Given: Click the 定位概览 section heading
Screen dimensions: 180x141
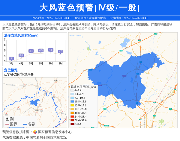Looking at the screenshot, I should point(11,70).
